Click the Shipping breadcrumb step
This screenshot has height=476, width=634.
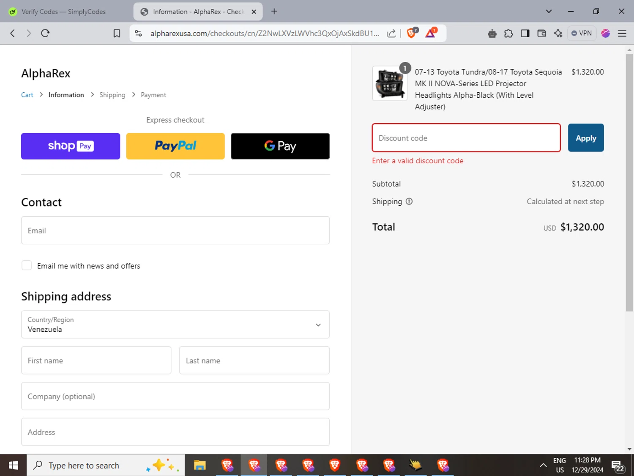112,95
